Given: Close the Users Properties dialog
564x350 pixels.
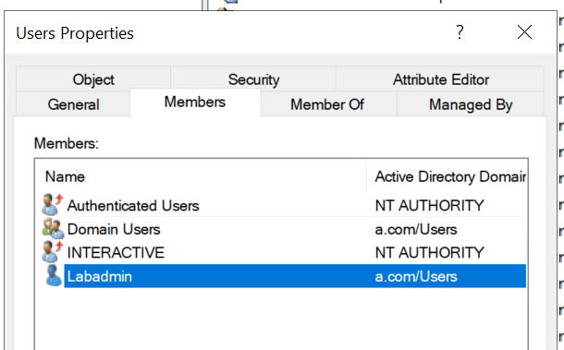Looking at the screenshot, I should click(x=524, y=32).
